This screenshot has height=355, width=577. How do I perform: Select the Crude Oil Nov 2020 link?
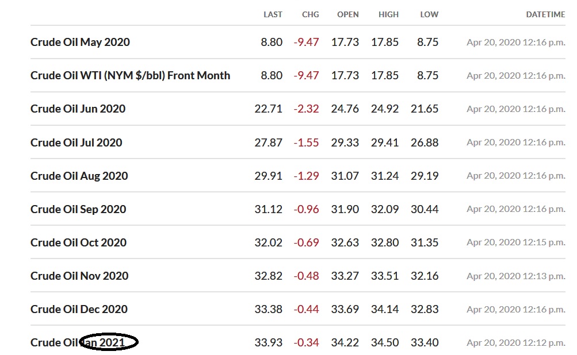79,276
